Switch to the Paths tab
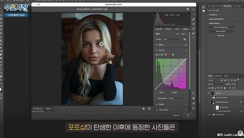The width and height of the screenshot is (244, 138). coord(226,76)
